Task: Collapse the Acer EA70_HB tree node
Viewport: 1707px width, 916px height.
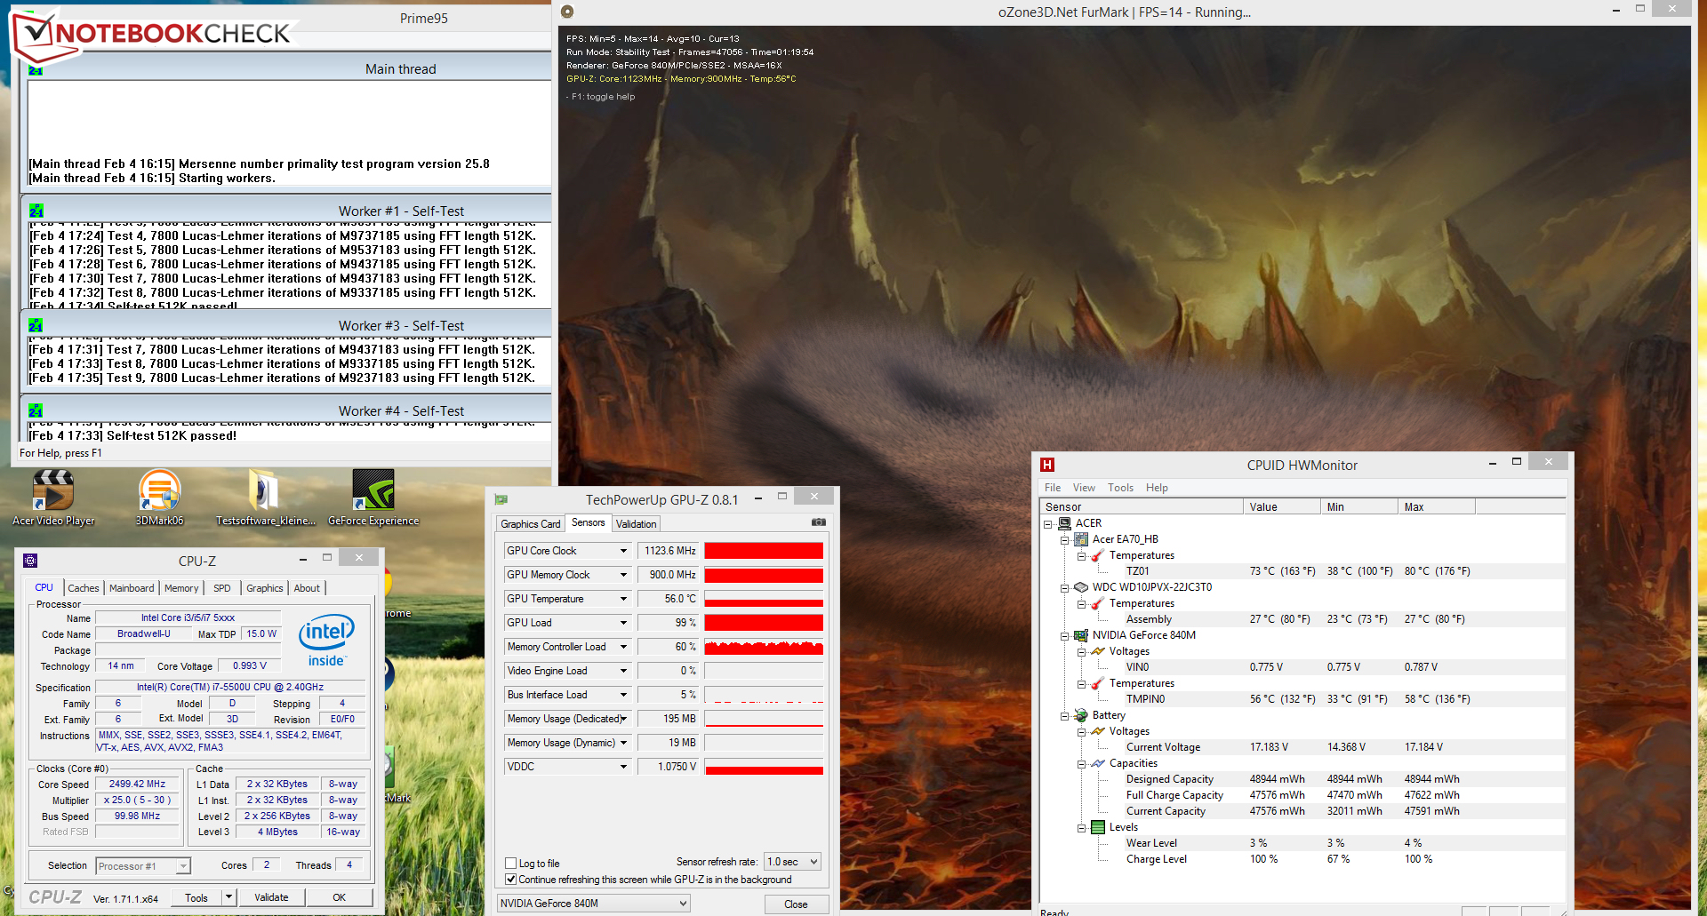Action: [1065, 540]
